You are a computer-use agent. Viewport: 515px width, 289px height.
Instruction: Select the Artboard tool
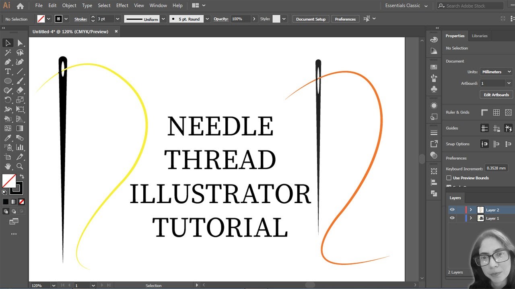(8, 157)
